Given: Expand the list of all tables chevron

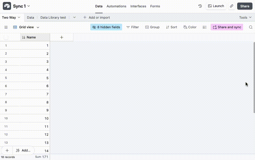Looking at the screenshot, I should point(74,18).
